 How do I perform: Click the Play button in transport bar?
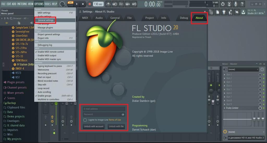[x=77, y=4]
